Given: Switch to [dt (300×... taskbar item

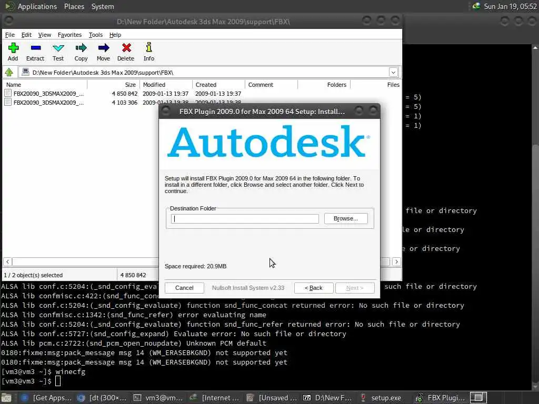Looking at the screenshot, I should click(102, 398).
